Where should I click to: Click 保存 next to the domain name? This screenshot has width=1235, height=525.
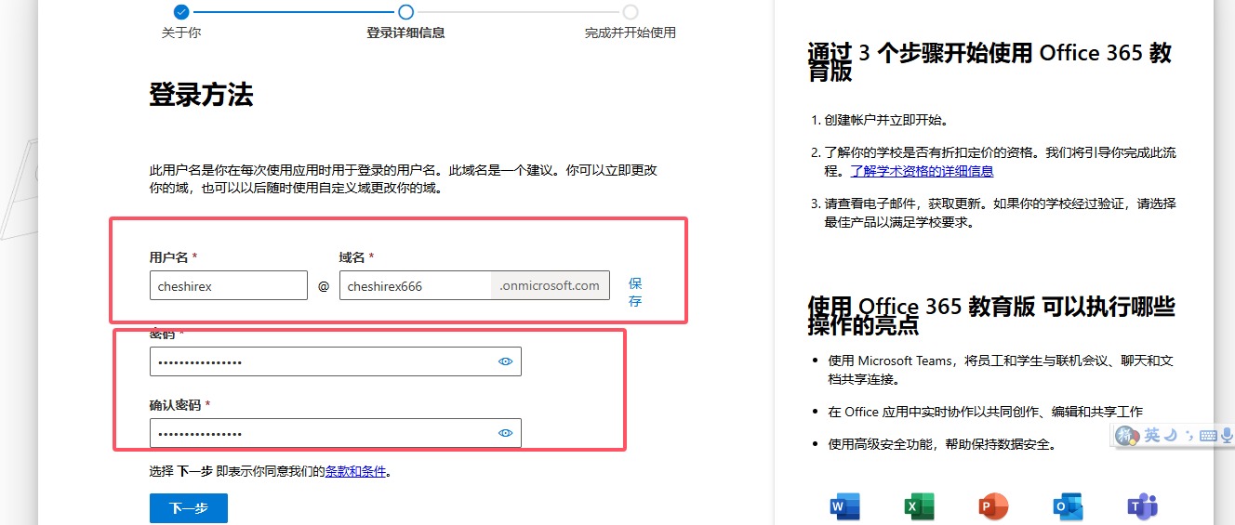635,292
